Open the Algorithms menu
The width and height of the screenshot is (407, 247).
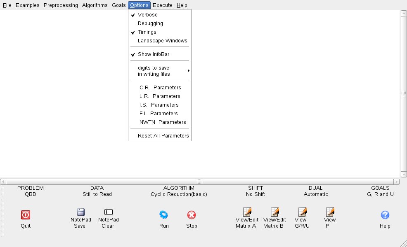pyautogui.click(x=95, y=5)
